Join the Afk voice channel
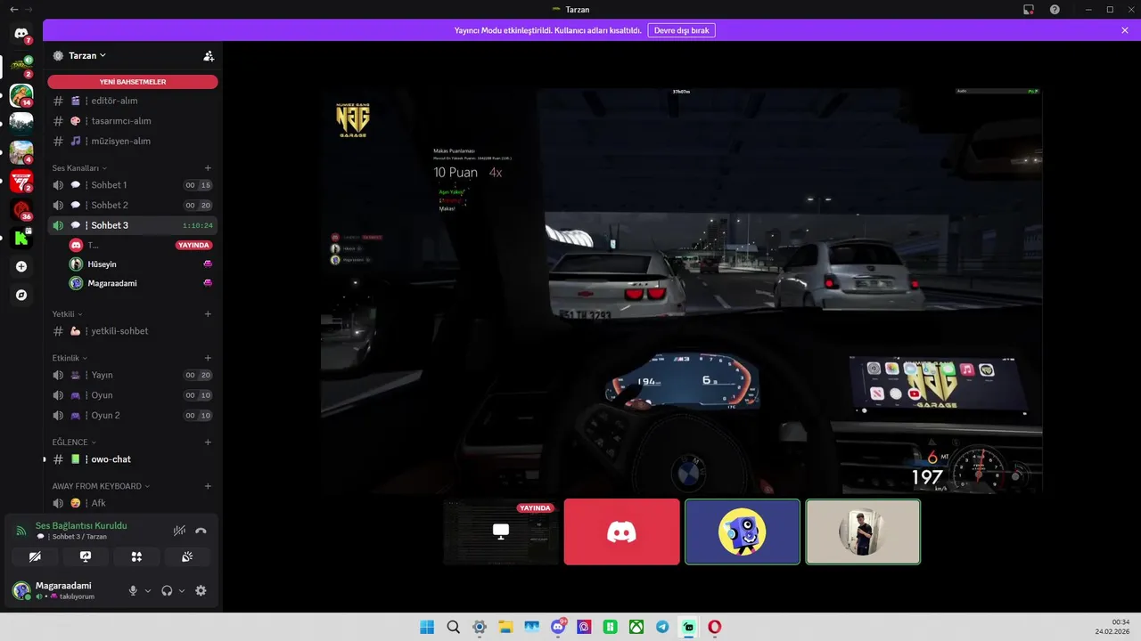This screenshot has height=641, width=1141. pos(133,503)
